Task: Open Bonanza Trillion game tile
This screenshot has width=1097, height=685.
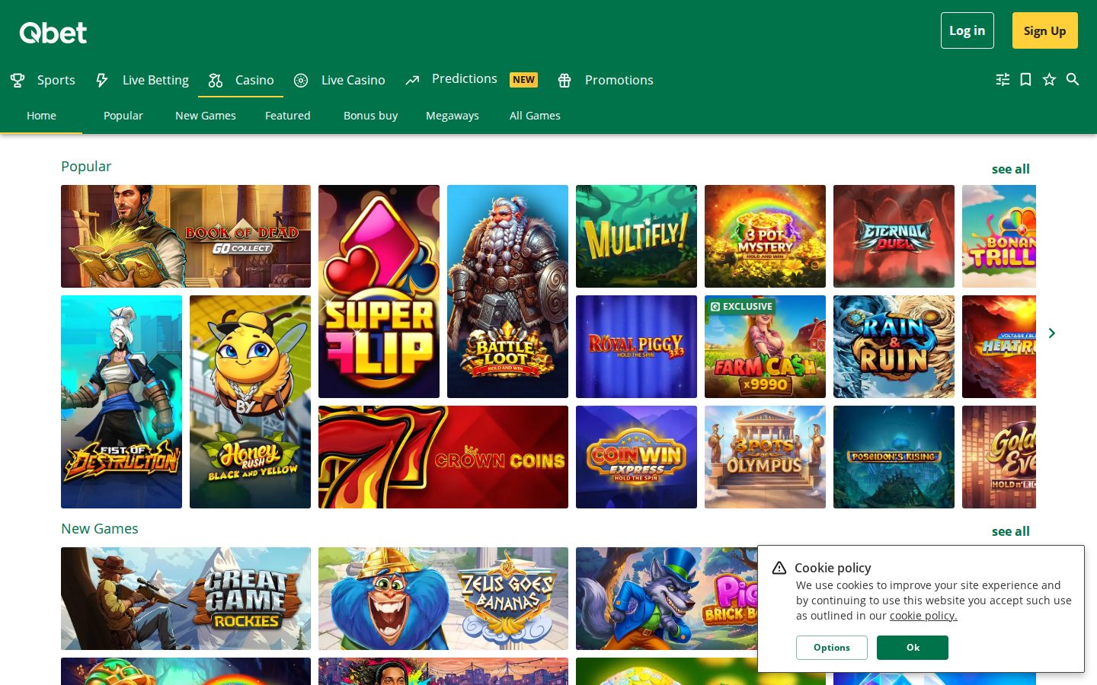Action: click(999, 236)
